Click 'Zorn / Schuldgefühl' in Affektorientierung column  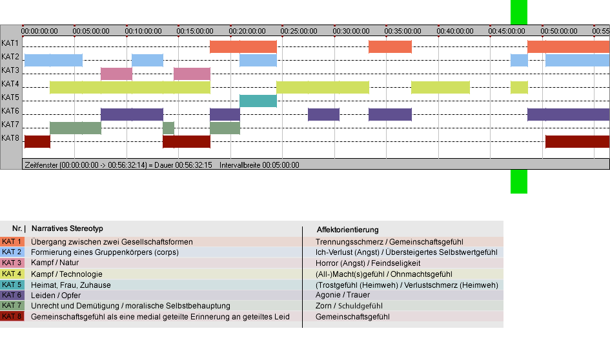point(349,306)
